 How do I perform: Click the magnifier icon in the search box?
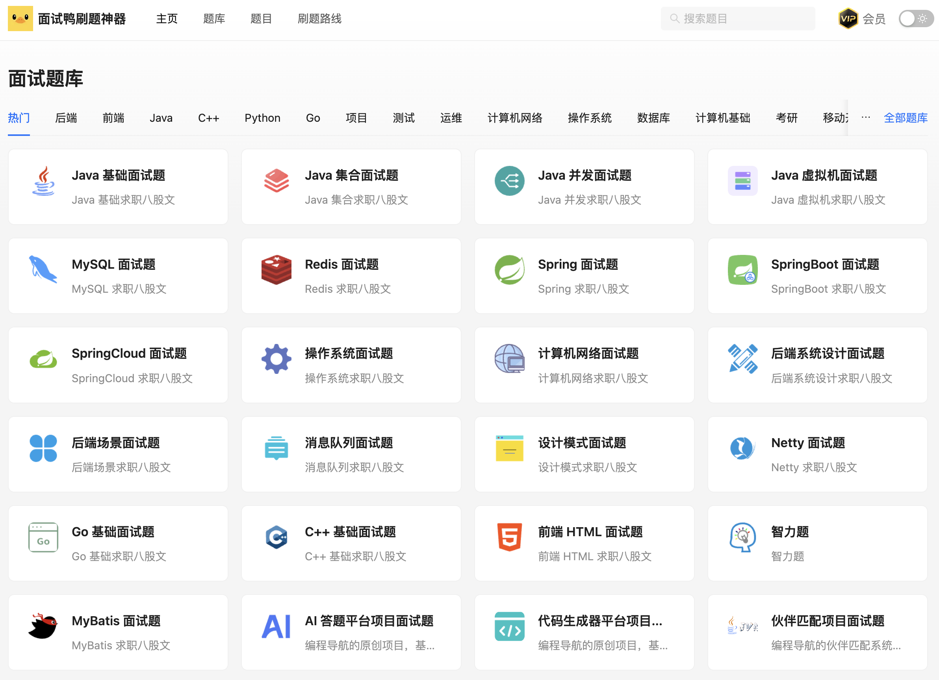click(x=674, y=19)
